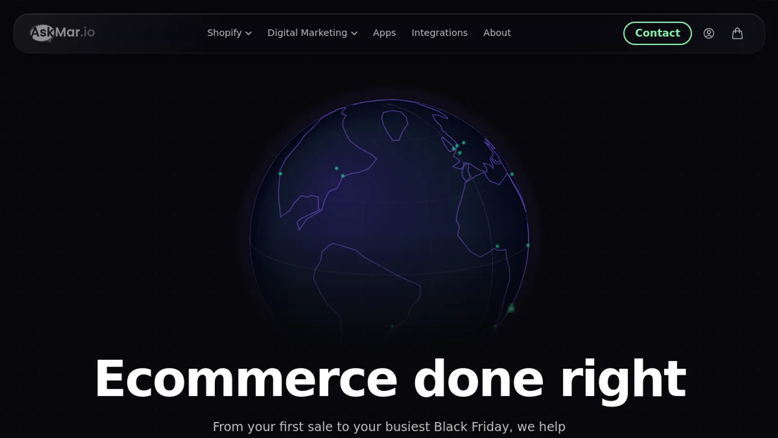Click the green Contact button
The width and height of the screenshot is (778, 438).
coord(657,33)
